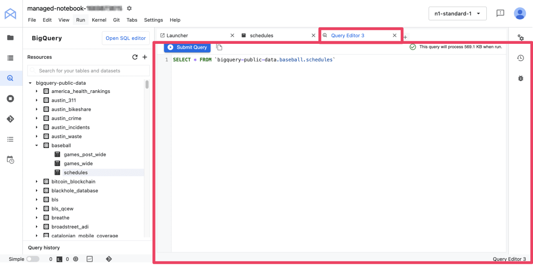Open the Help menu
Image resolution: width=533 pixels, height=271 pixels.
175,20
